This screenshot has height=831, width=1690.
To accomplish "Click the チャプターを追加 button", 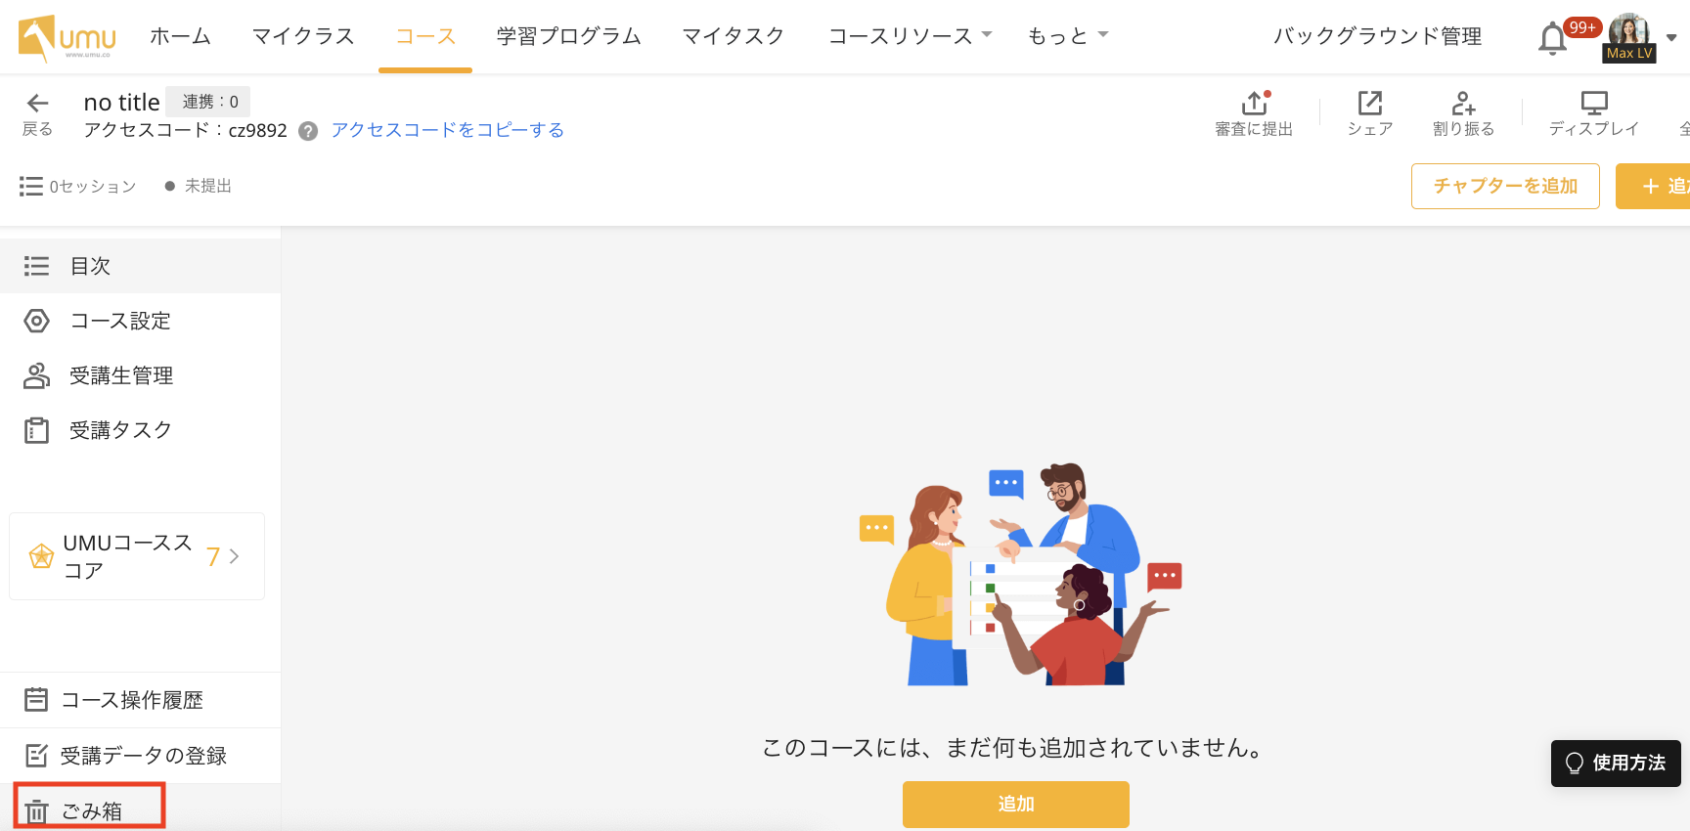I will 1505,186.
